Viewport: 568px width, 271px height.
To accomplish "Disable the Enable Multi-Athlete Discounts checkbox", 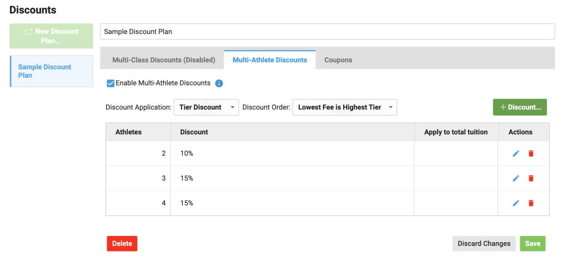I will click(110, 83).
